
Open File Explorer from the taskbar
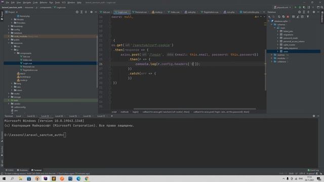click(x=20, y=178)
